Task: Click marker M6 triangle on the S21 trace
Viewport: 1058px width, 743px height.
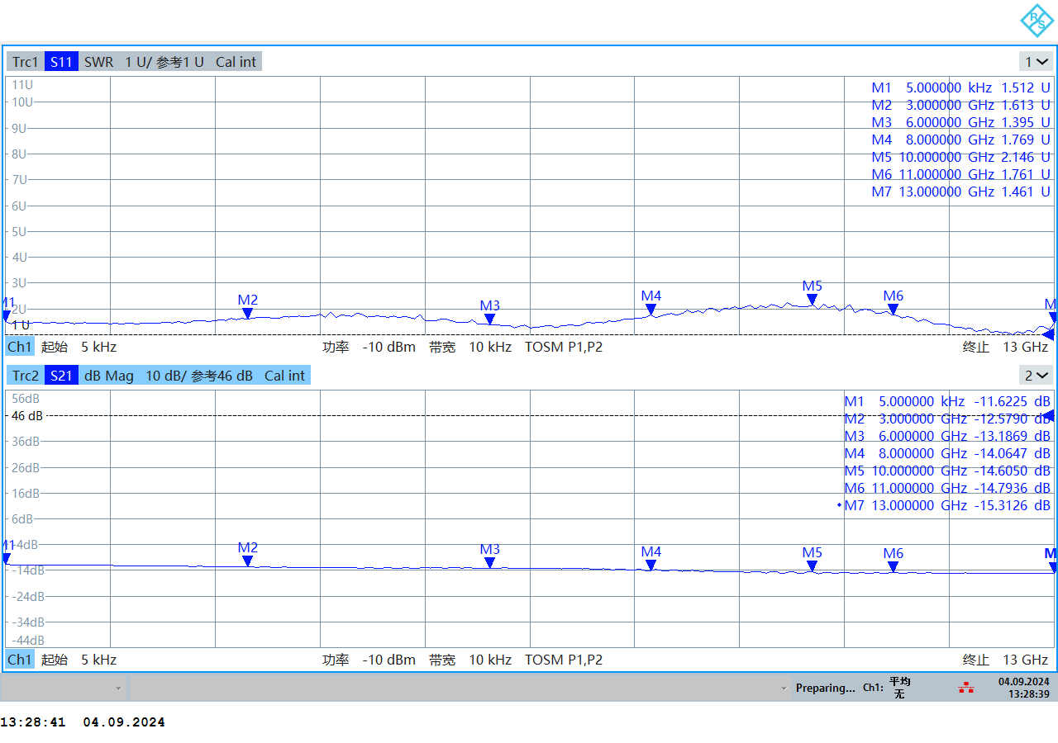Action: click(893, 567)
